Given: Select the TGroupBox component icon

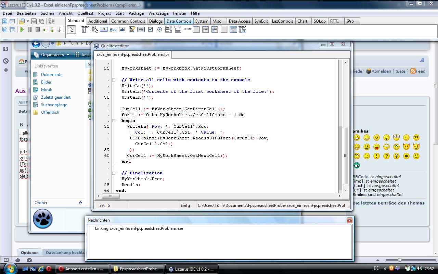Looking at the screenshot, I should coord(196,30).
